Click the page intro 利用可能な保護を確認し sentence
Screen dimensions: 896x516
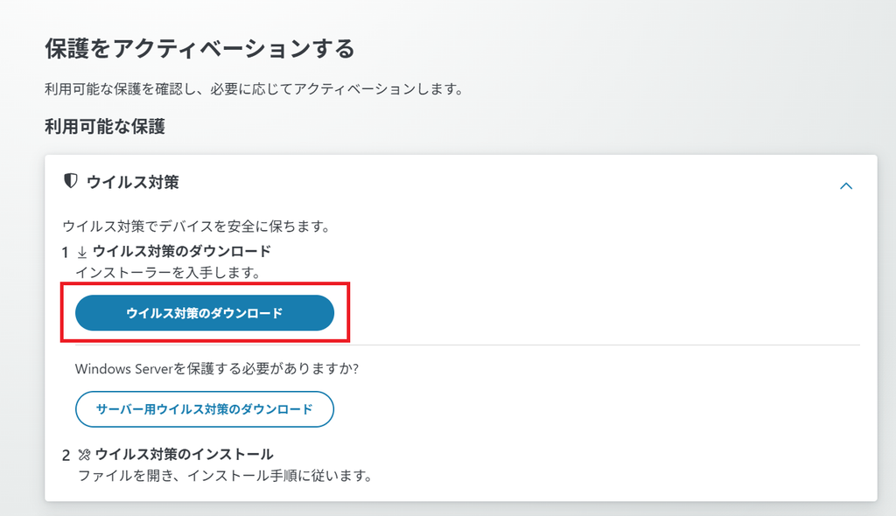255,89
